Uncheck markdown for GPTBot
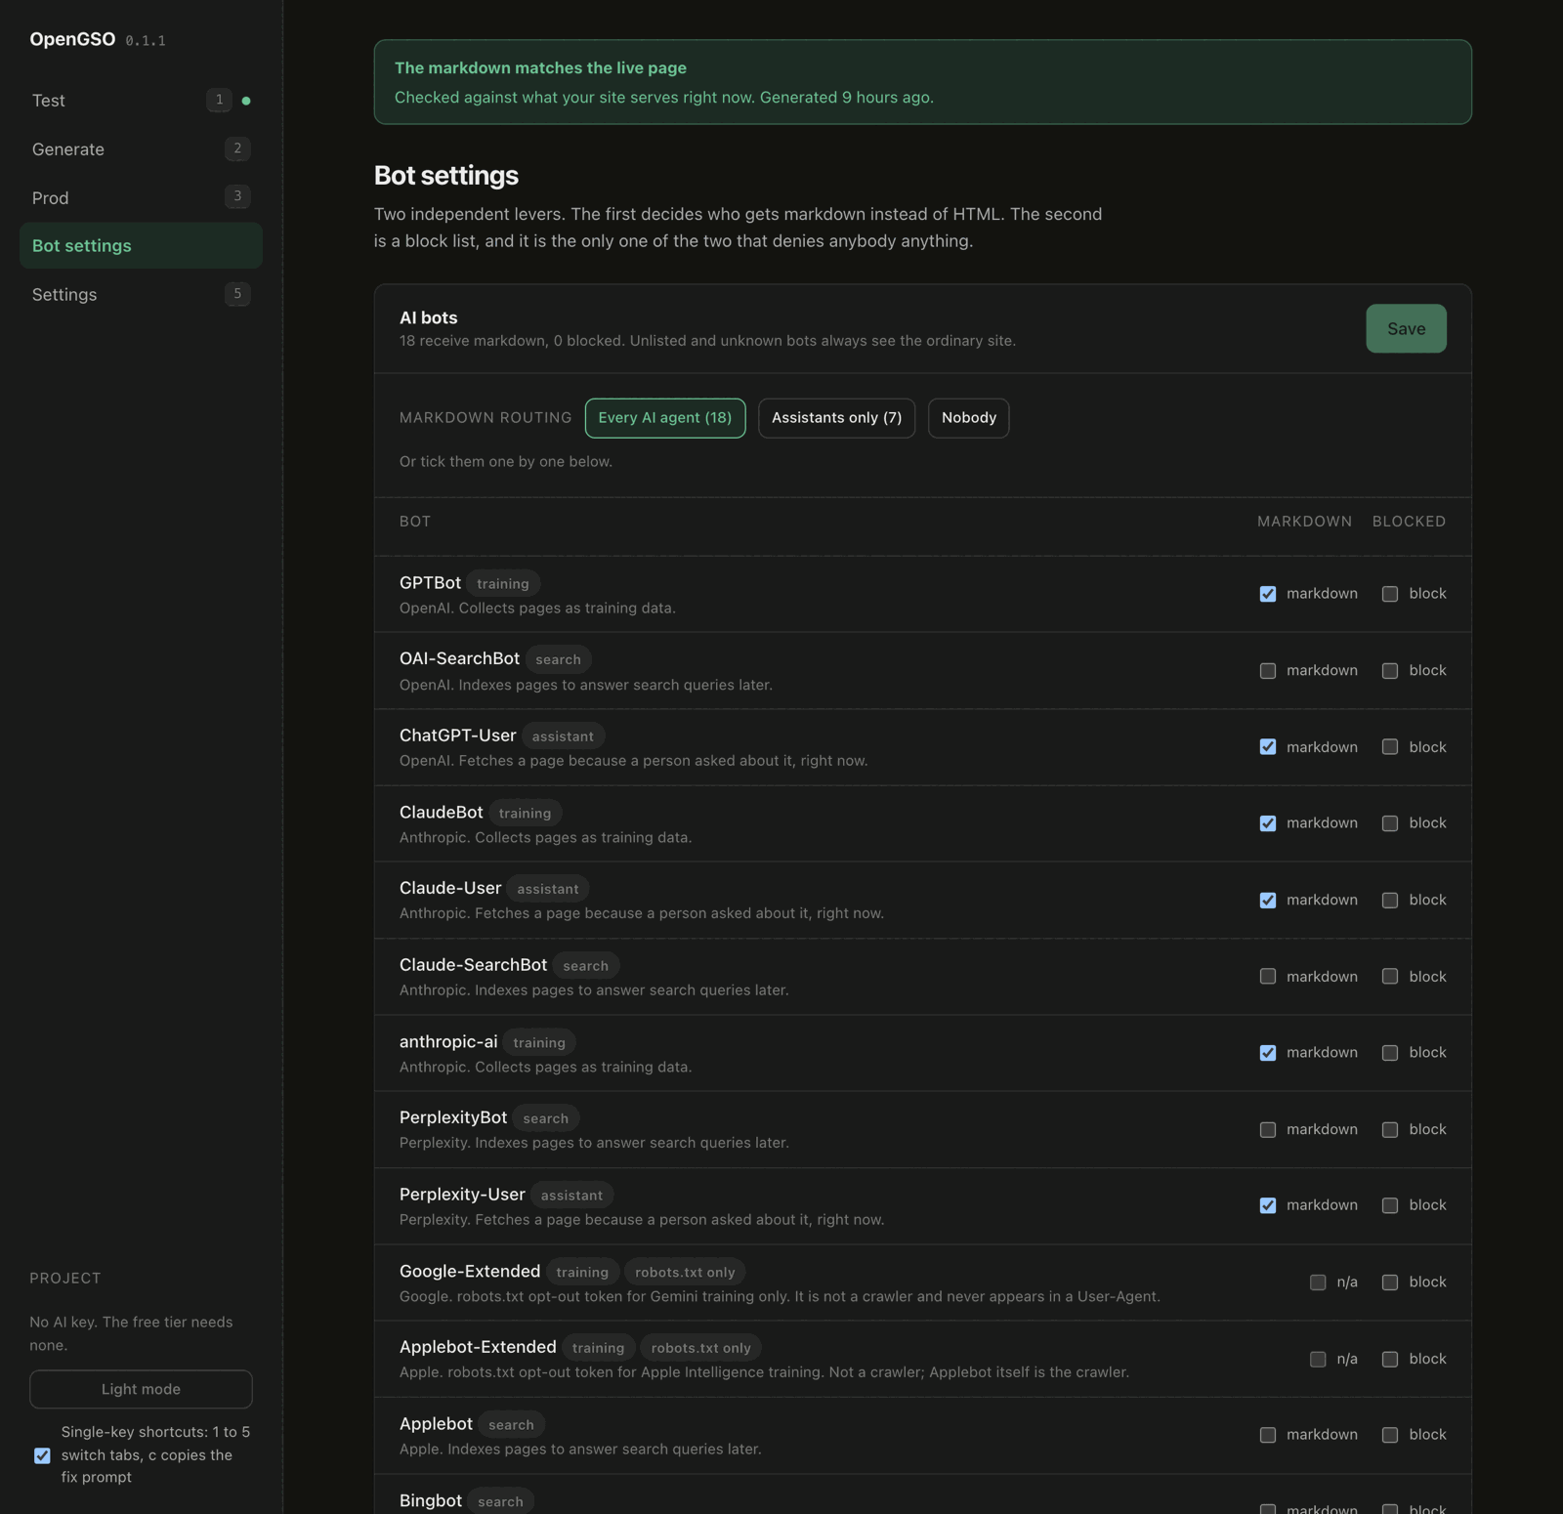 coord(1268,594)
